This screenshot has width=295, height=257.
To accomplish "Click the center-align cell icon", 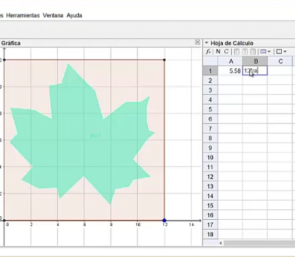I will point(245,52).
